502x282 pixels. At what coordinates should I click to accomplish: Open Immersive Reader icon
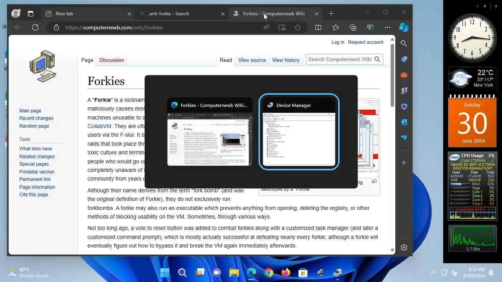tap(282, 27)
